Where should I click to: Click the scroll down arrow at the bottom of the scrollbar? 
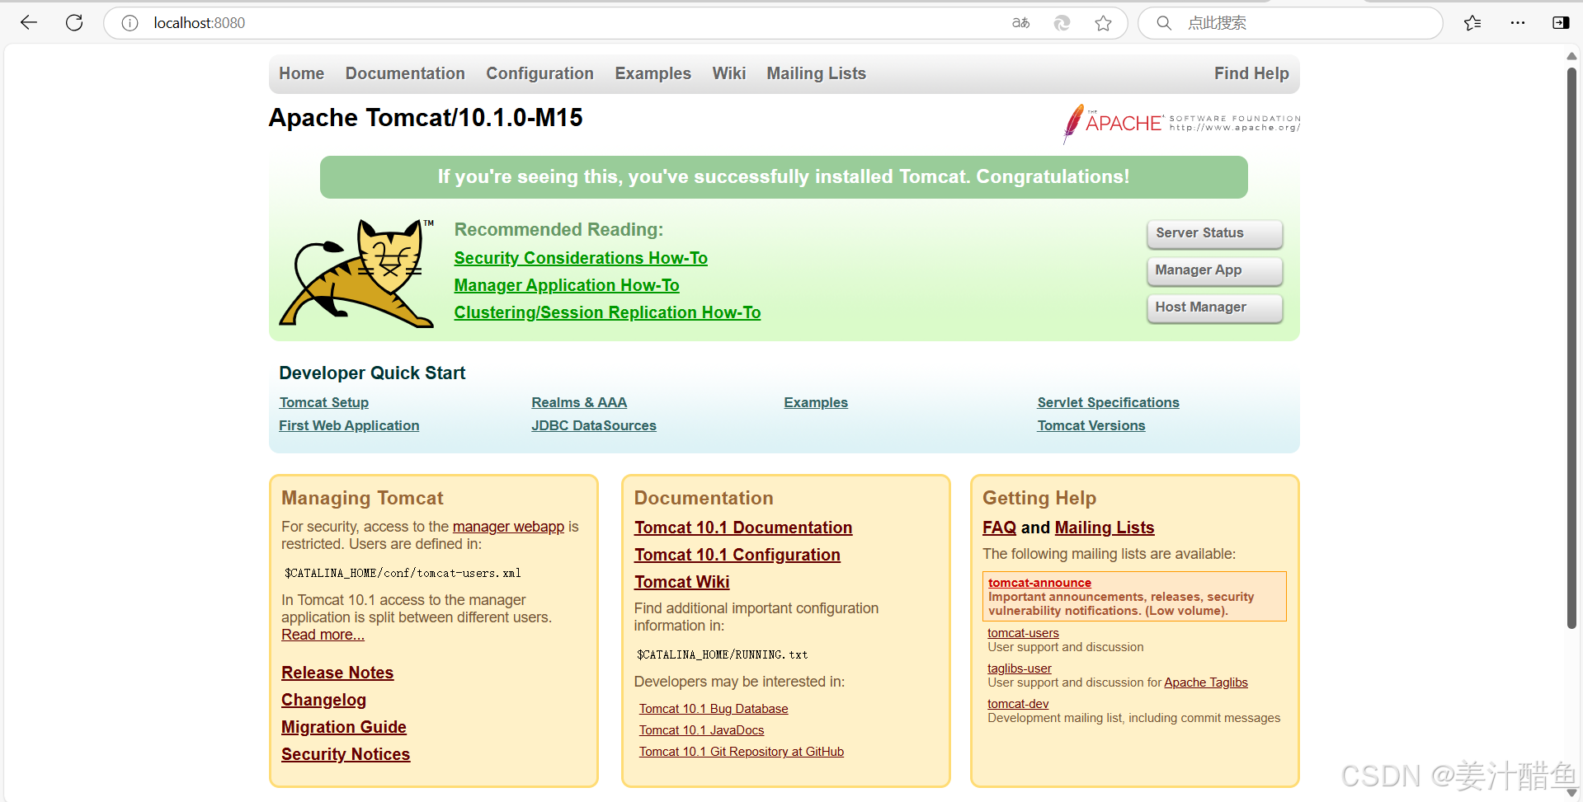(1571, 793)
